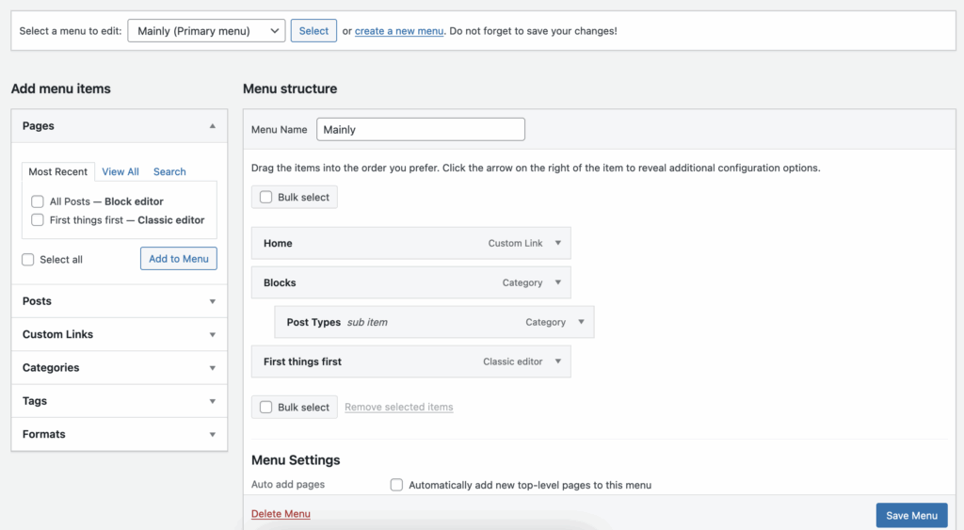Switch to the View All tab
Screen dimensions: 964x530
pos(120,171)
